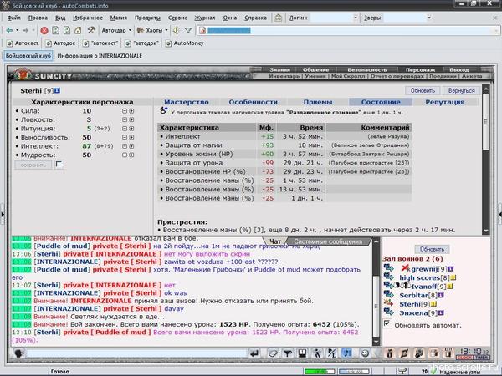Image resolution: width=502 pixels, height=376 pixels.
Task: Open the Магия menu
Action: pyautogui.click(x=119, y=18)
